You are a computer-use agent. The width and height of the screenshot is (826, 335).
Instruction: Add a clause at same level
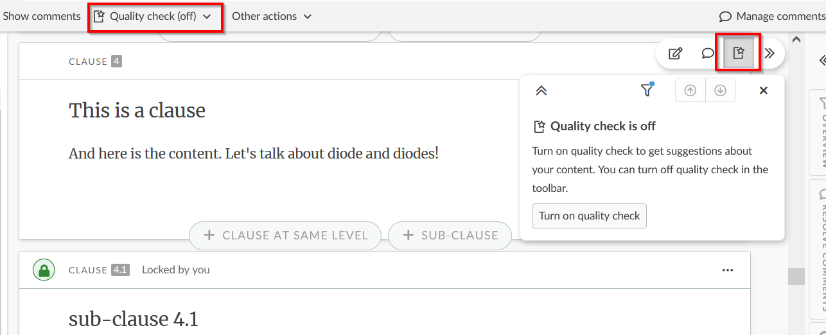click(285, 236)
